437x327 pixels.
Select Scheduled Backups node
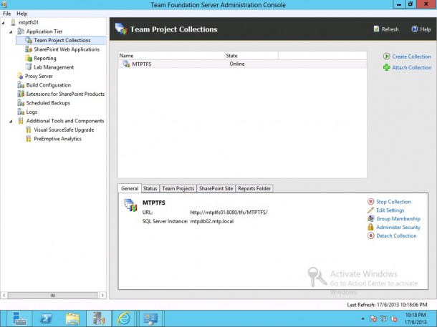[x=48, y=103]
